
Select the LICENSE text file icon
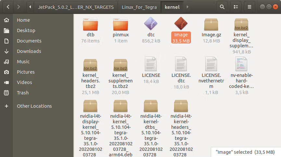(x=151, y=64)
